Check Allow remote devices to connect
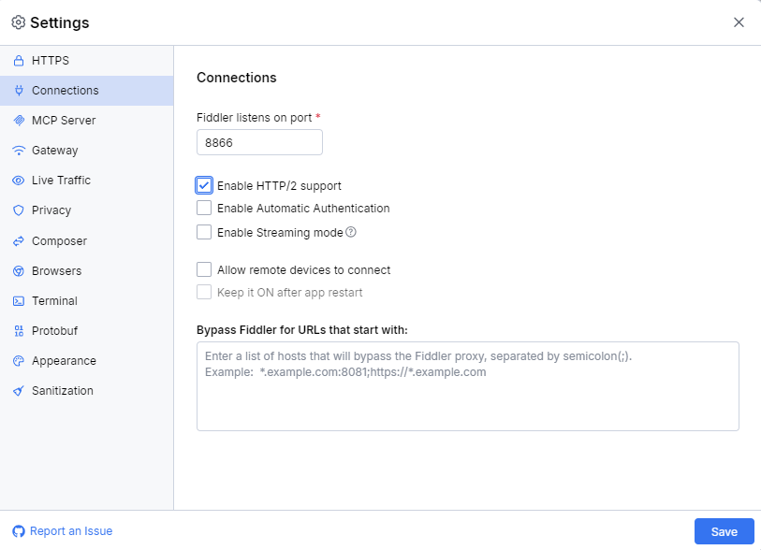The image size is (761, 550). pos(204,269)
